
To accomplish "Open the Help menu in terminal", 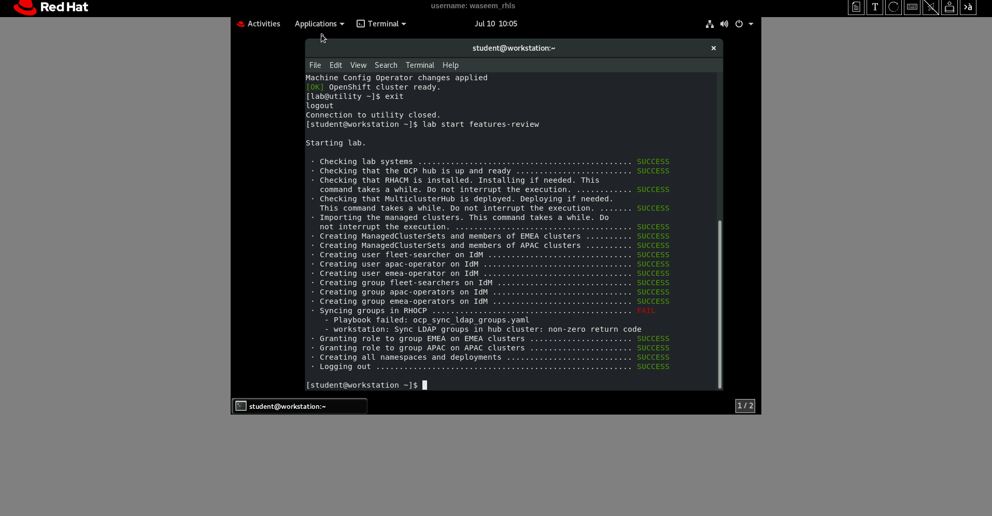I will pos(450,65).
